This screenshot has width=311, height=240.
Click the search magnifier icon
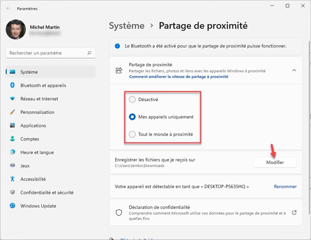click(90, 53)
